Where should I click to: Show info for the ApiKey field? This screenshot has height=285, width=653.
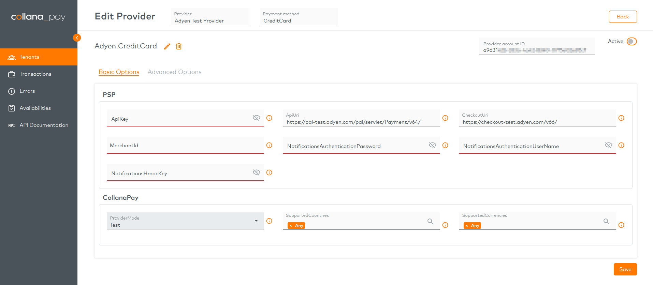click(x=269, y=118)
